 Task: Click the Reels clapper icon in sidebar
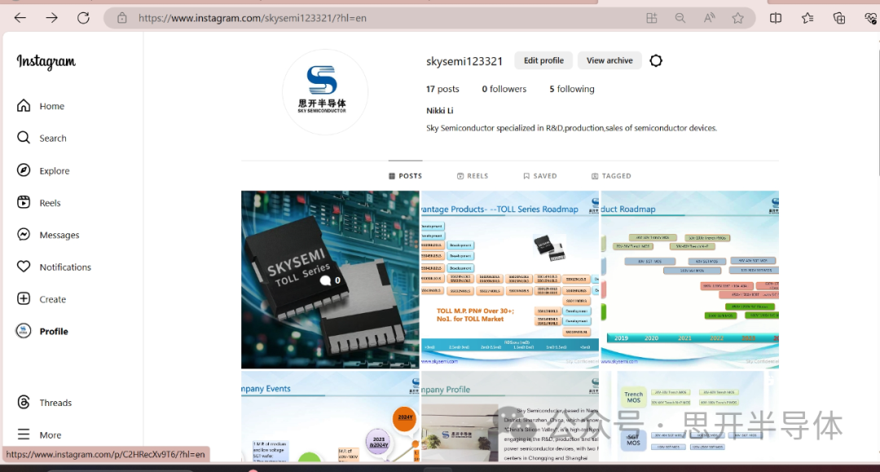(x=24, y=202)
